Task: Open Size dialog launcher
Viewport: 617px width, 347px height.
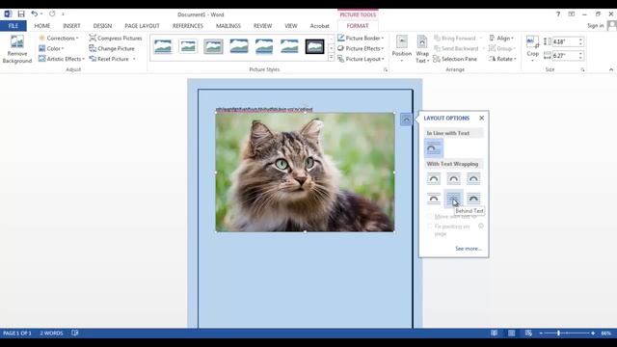Action: click(582, 69)
